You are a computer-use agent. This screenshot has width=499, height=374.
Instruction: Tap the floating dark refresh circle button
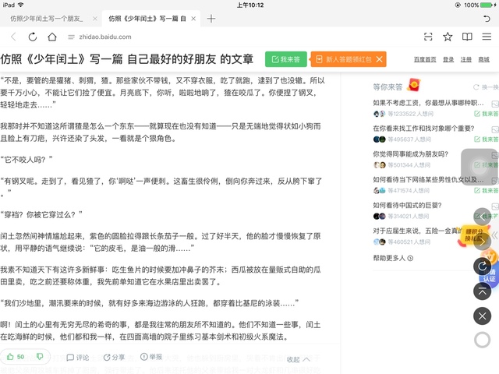click(x=483, y=266)
